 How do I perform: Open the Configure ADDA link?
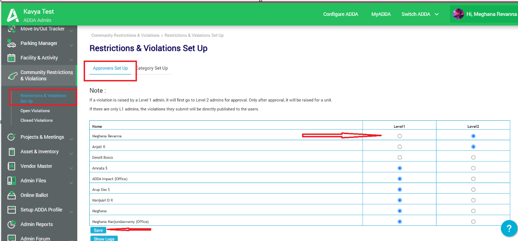pyautogui.click(x=341, y=14)
